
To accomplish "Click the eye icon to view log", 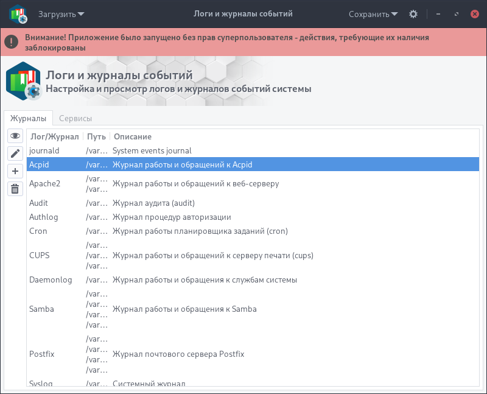I will point(15,136).
